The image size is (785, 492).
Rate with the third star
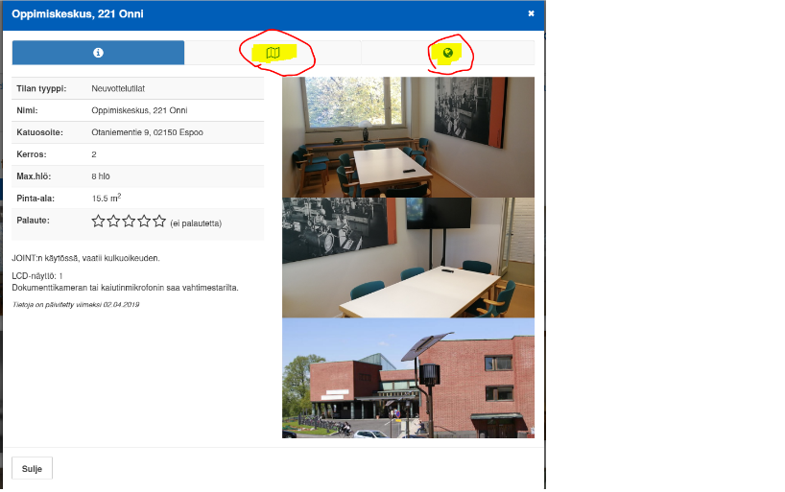click(130, 222)
